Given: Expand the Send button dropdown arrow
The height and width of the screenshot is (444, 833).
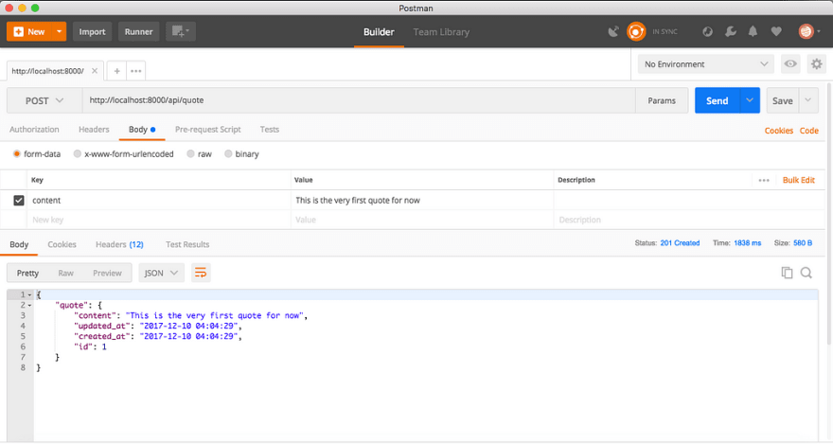Looking at the screenshot, I should pos(750,100).
